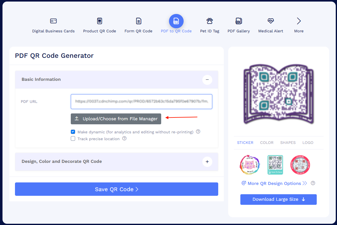Click Basic Information section header
This screenshot has width=337, height=225.
point(117,80)
